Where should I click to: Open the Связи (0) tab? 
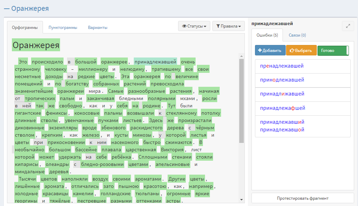coord(297,35)
